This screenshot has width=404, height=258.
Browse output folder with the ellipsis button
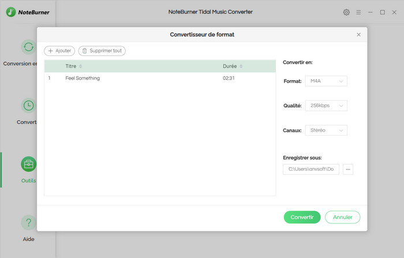[x=348, y=169]
